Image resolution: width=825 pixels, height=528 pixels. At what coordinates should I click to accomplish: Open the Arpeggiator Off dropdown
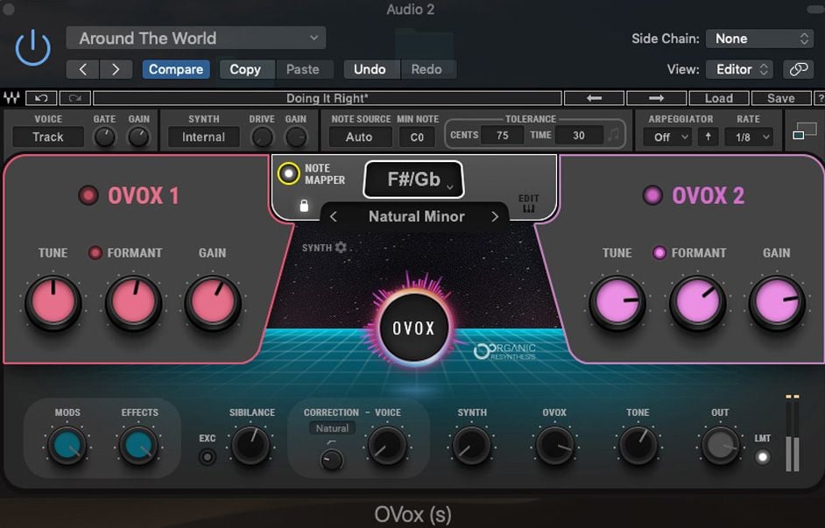pos(667,137)
